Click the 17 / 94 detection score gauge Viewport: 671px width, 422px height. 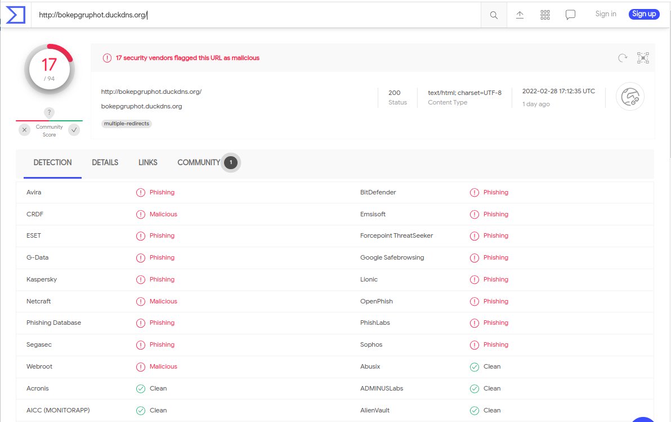click(49, 69)
